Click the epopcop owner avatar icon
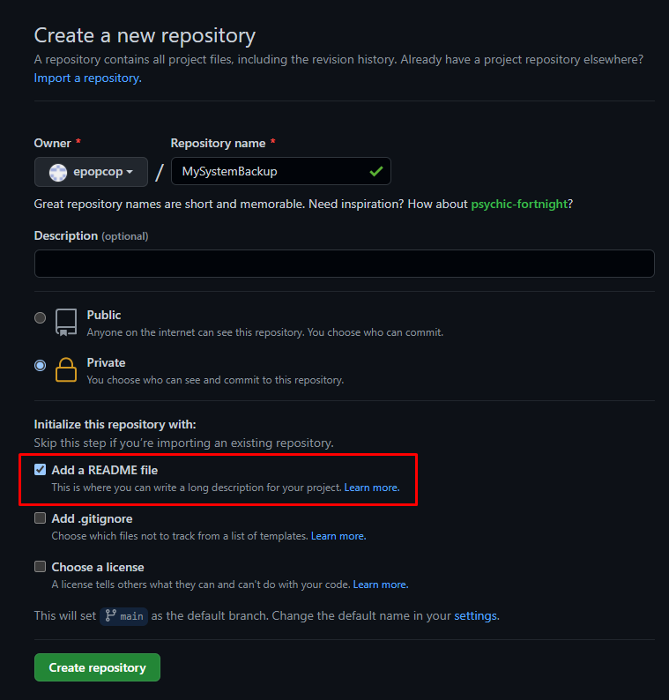The height and width of the screenshot is (700, 669). 58,172
